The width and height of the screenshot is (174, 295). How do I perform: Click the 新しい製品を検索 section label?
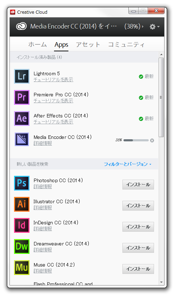point(32,164)
